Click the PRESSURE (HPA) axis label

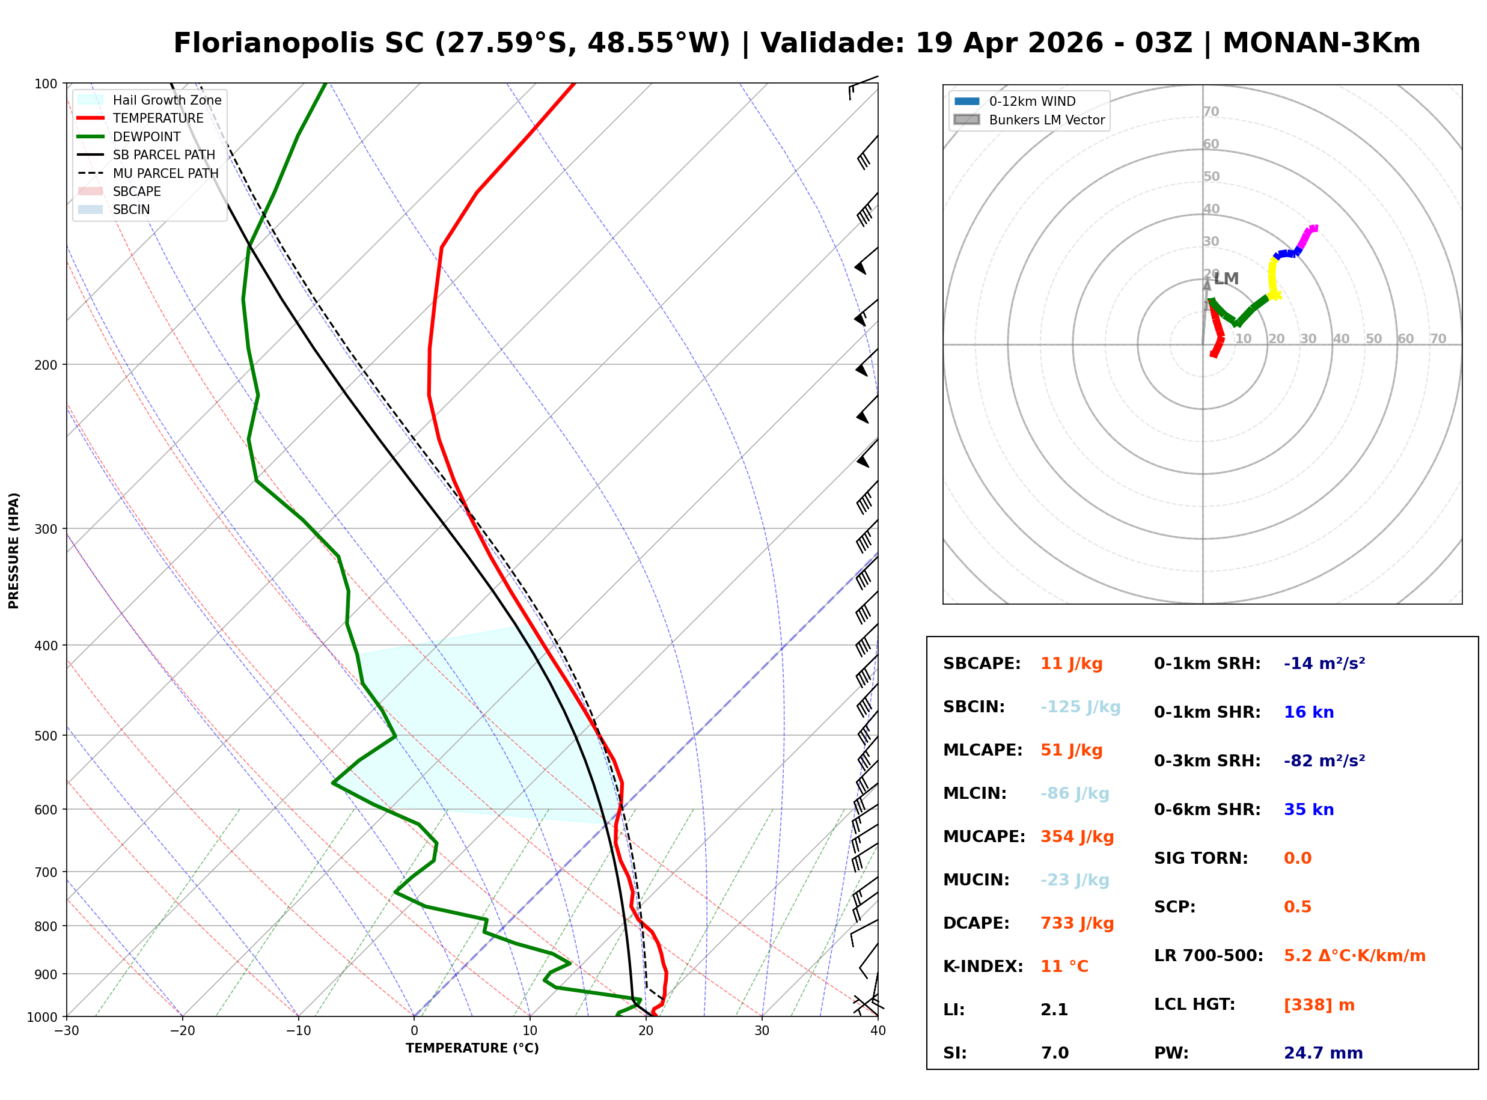[x=14, y=551]
